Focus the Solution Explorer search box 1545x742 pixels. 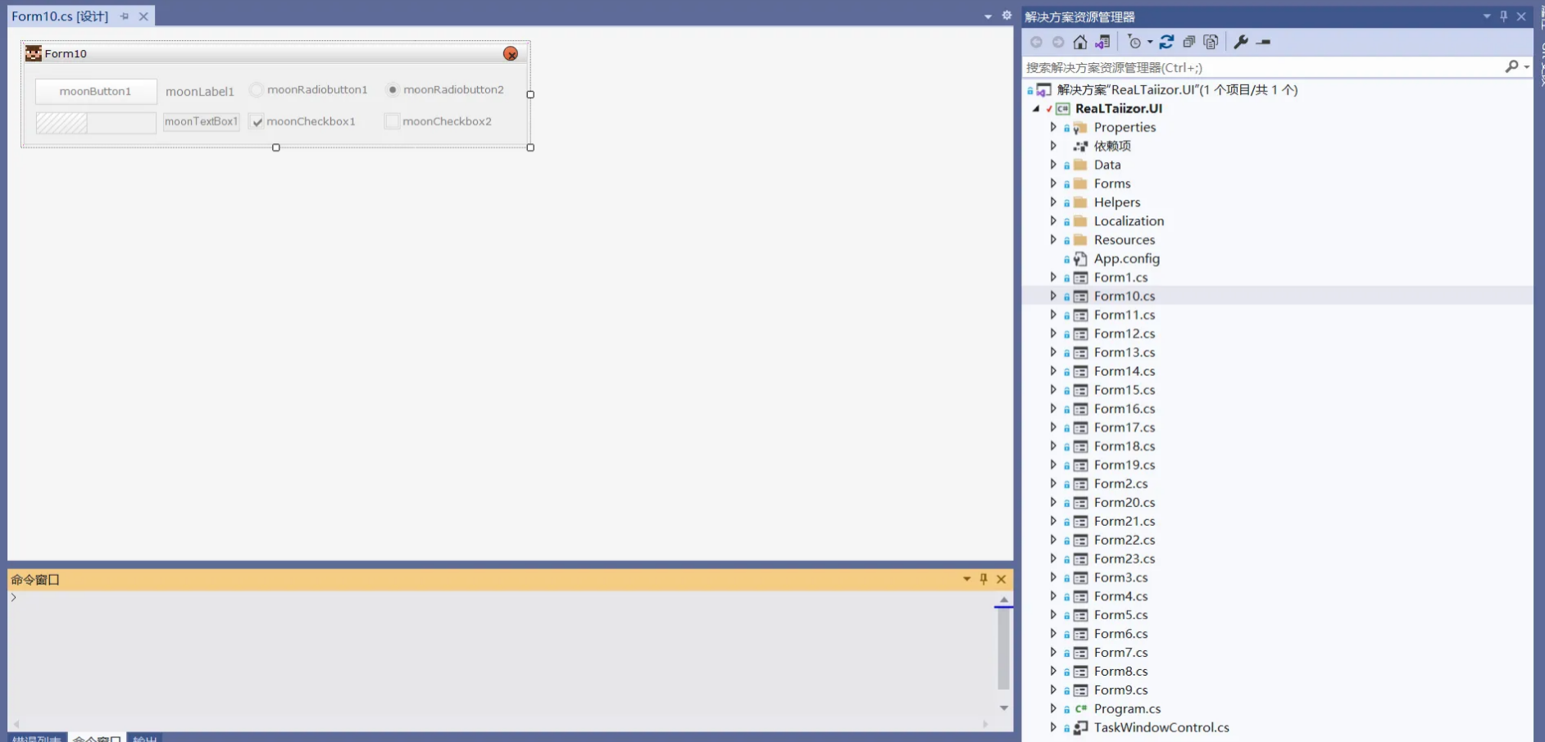[1263, 67]
